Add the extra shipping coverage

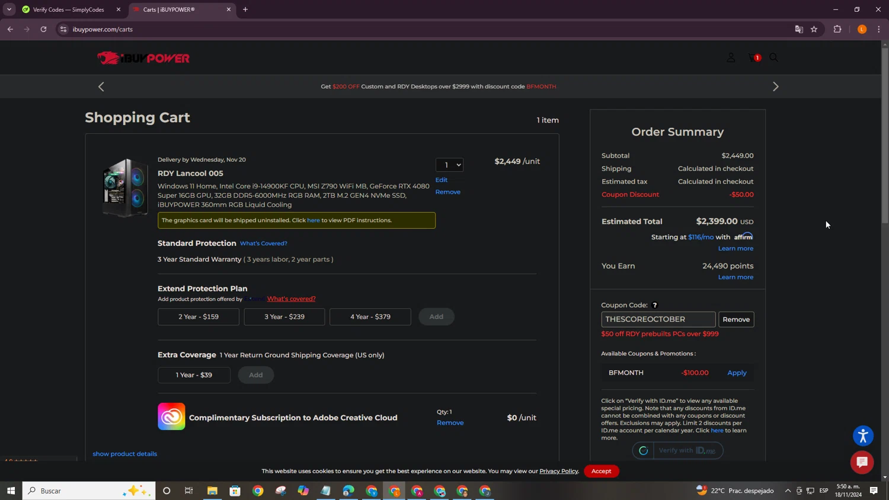[256, 375]
